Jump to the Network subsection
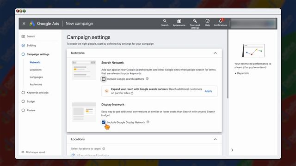 click(x=35, y=62)
